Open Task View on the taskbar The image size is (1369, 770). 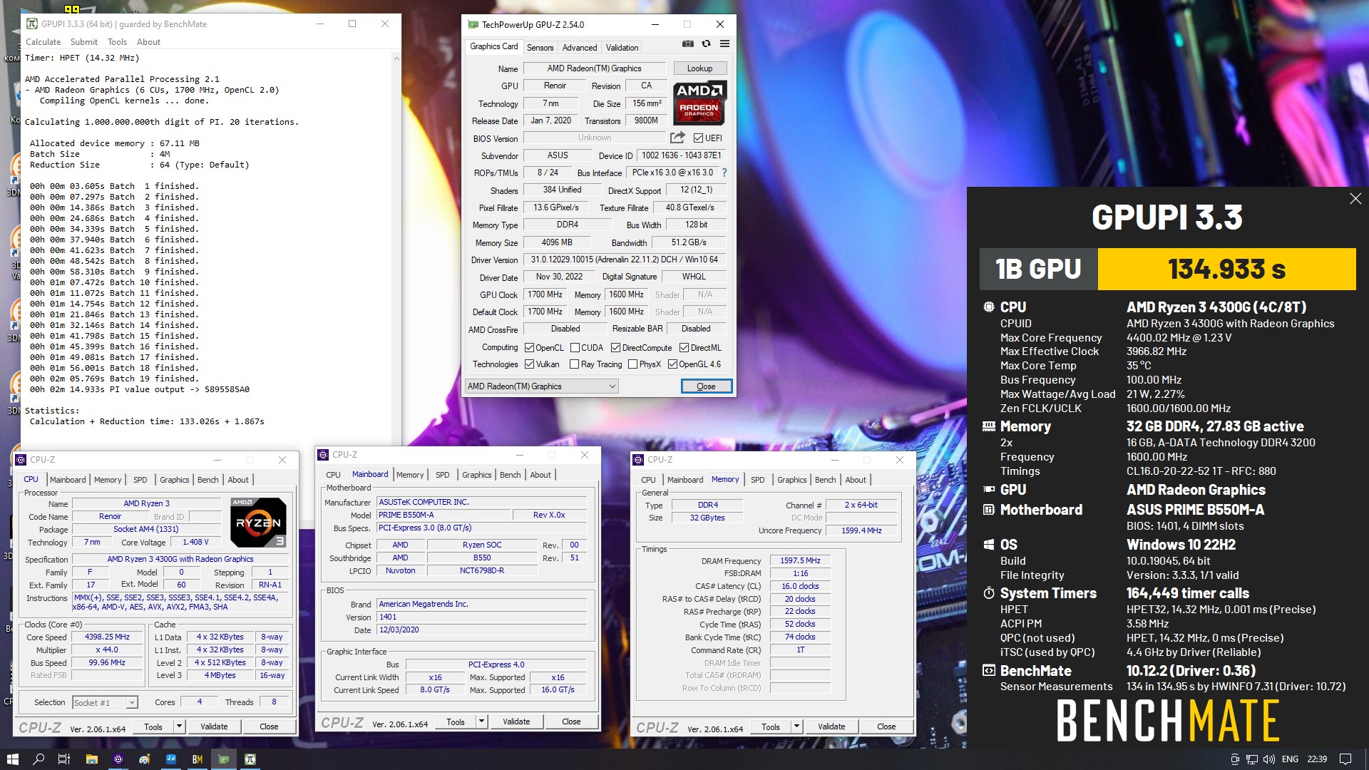click(63, 759)
